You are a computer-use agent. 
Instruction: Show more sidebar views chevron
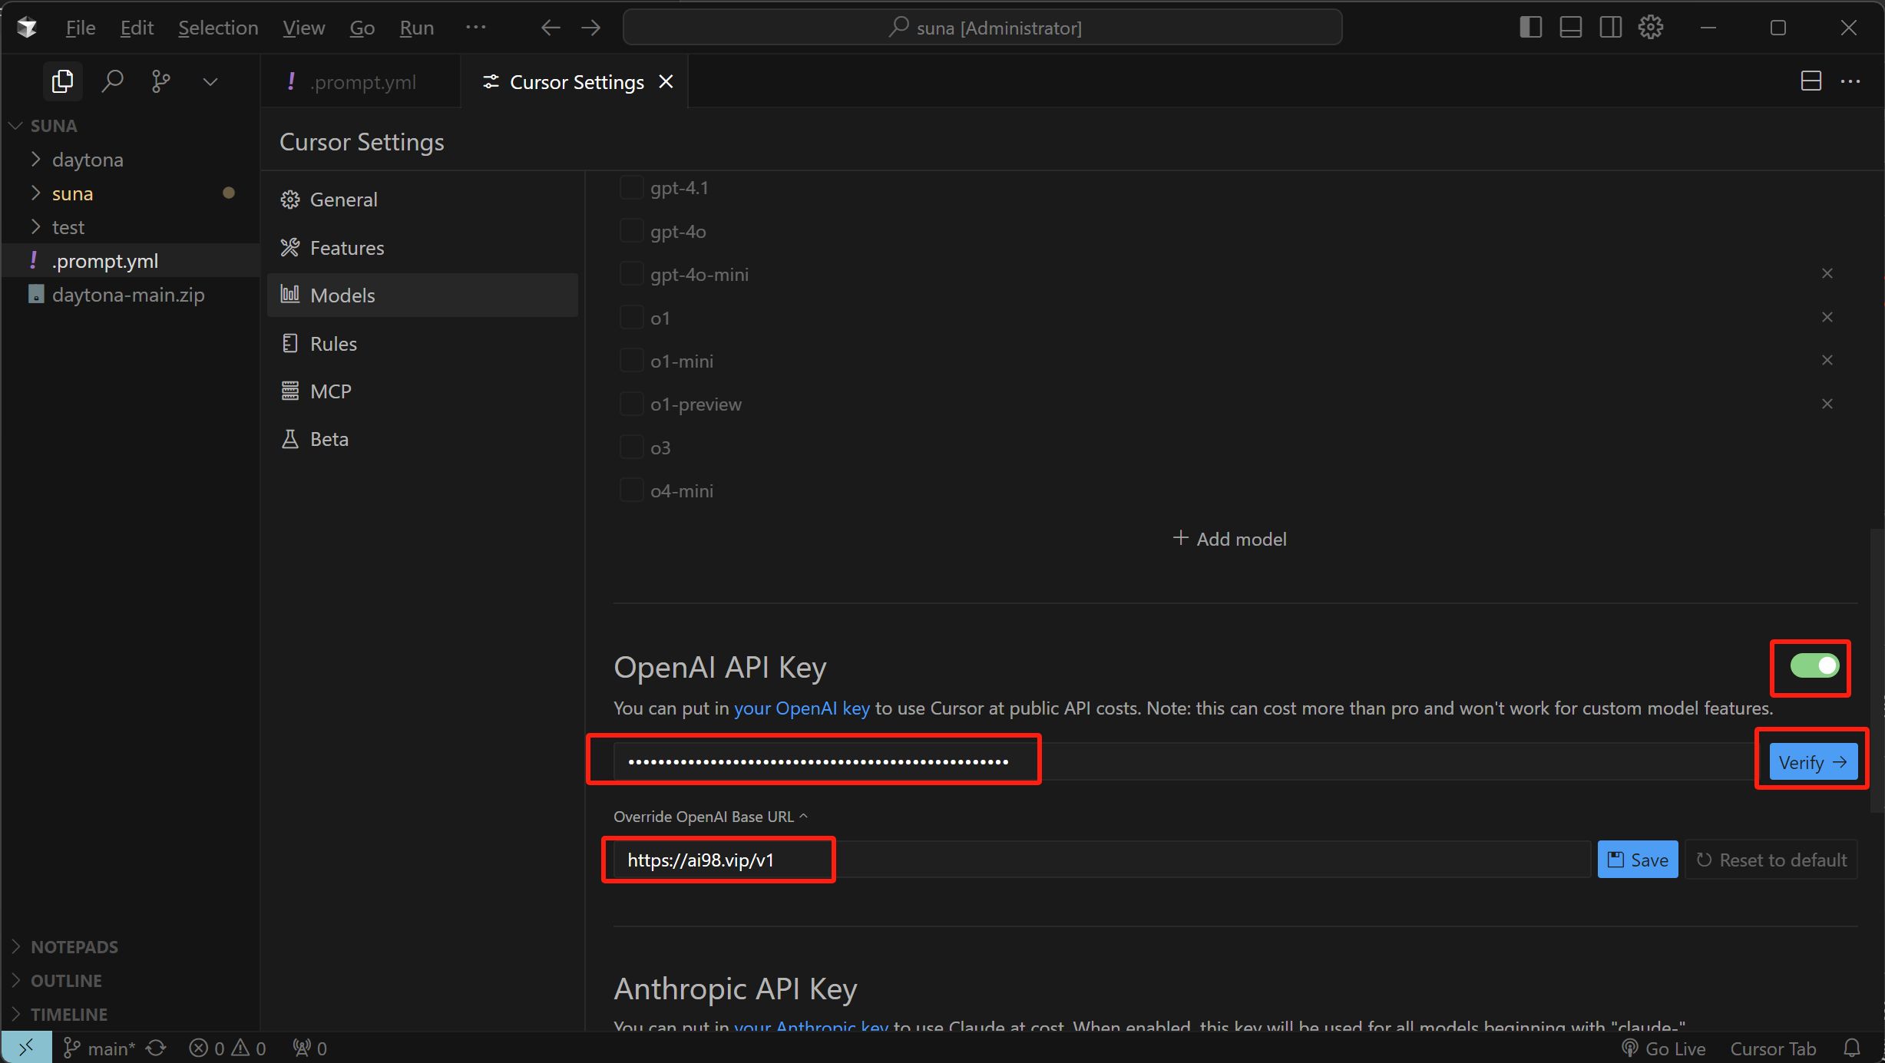click(x=210, y=81)
